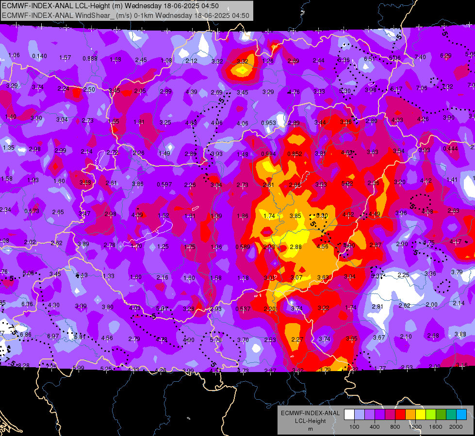Click the wind shear value 5.13

tap(82, 275)
